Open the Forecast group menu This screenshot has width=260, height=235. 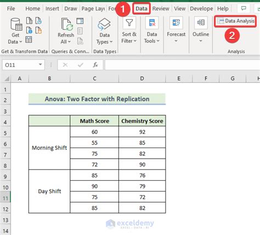(176, 30)
